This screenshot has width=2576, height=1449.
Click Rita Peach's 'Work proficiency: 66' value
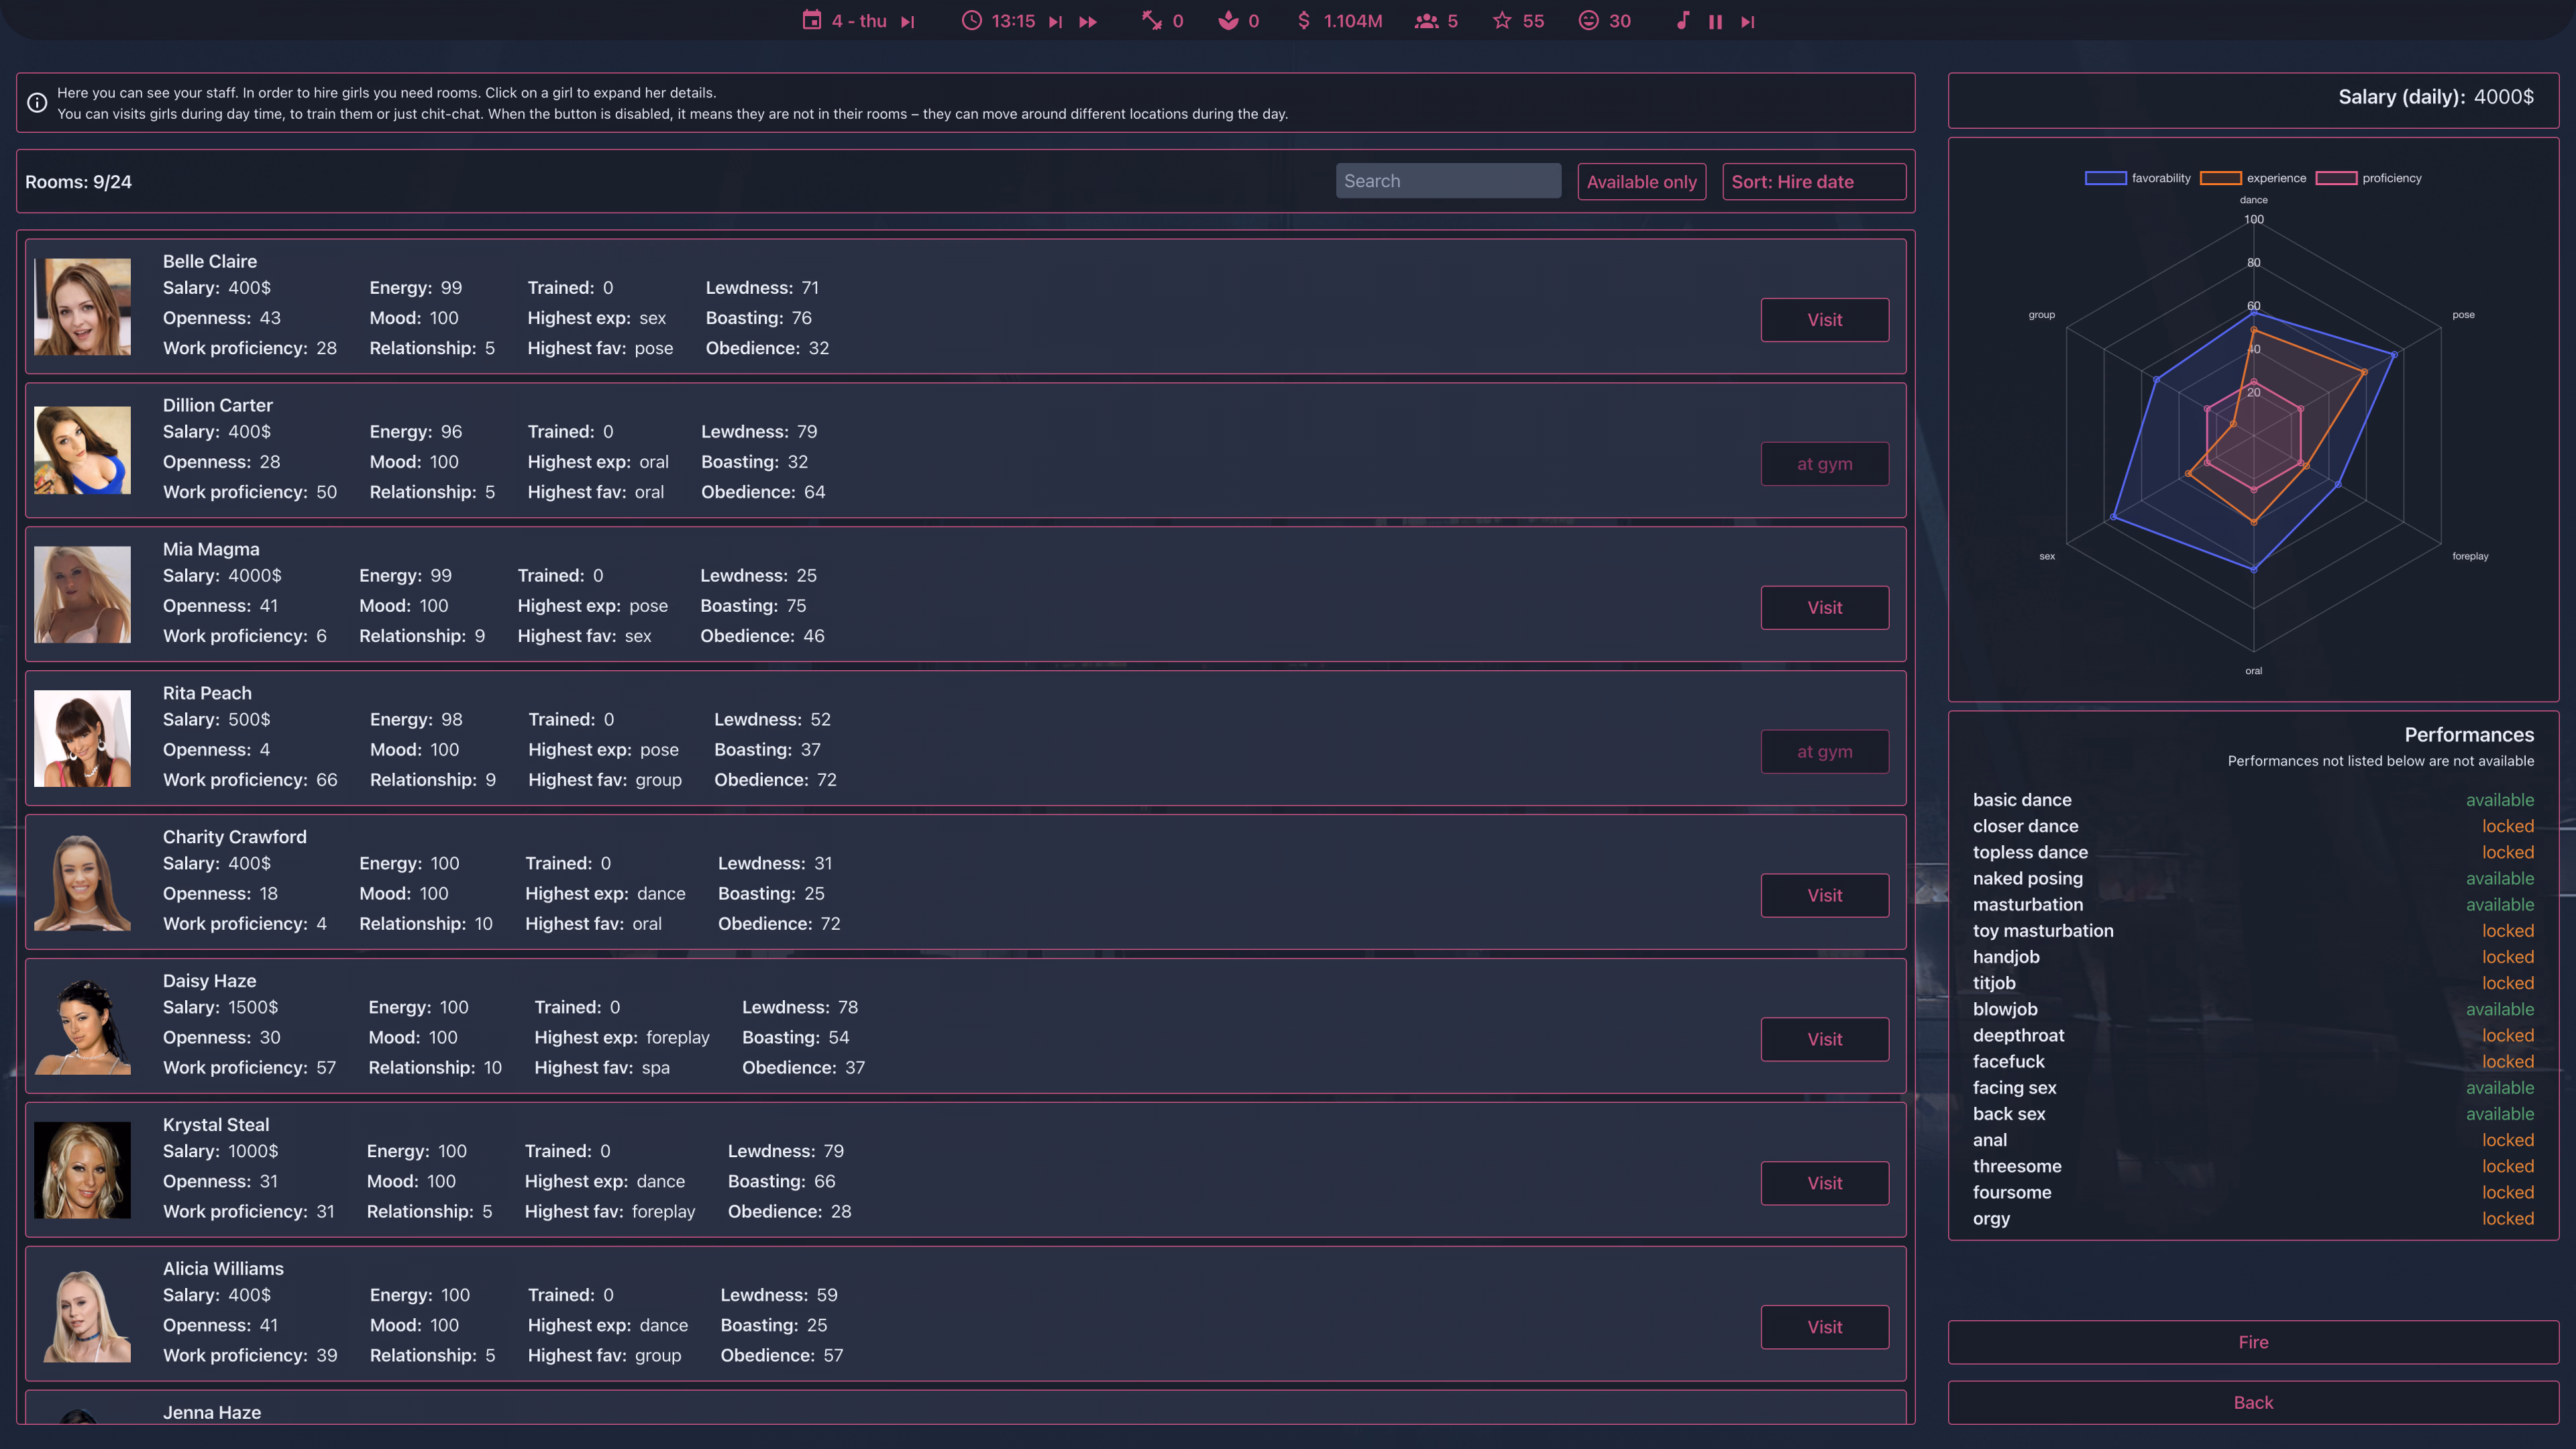(x=250, y=780)
